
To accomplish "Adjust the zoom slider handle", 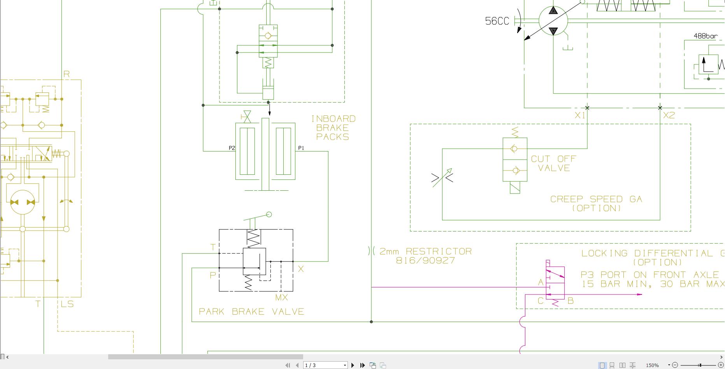I will tap(700, 365).
